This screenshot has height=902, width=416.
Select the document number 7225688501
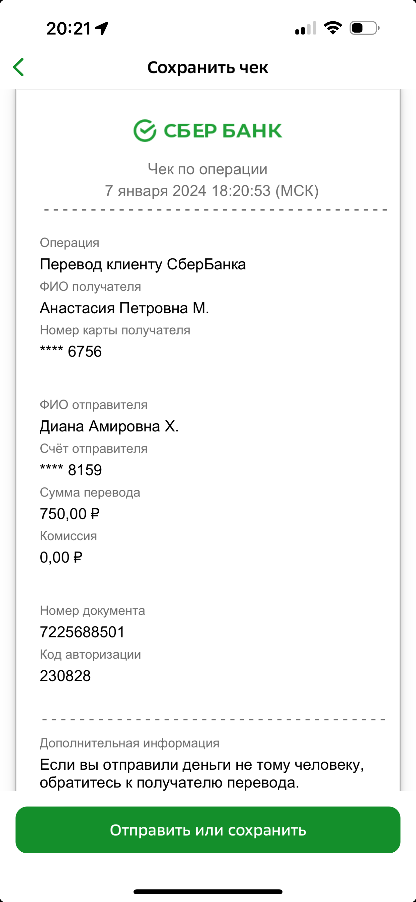point(82,632)
